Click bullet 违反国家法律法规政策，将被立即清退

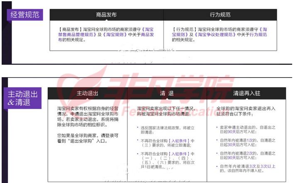(168, 130)
